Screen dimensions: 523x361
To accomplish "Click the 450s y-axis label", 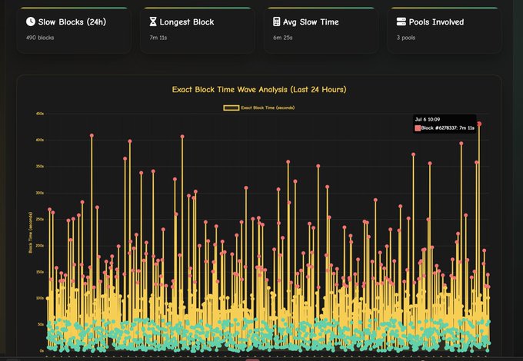I will click(x=40, y=114).
